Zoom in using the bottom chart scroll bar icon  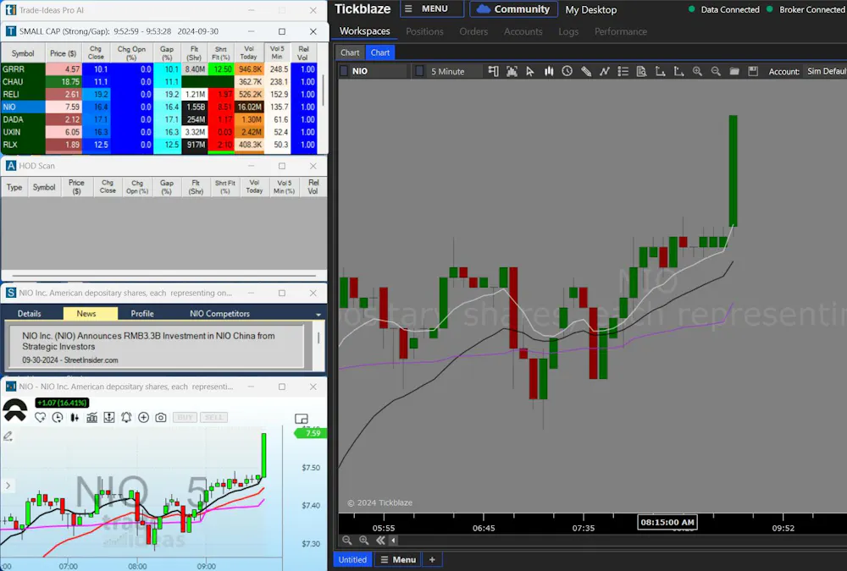[364, 541]
